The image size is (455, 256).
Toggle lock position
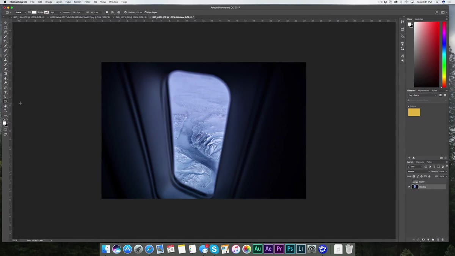pos(422,176)
